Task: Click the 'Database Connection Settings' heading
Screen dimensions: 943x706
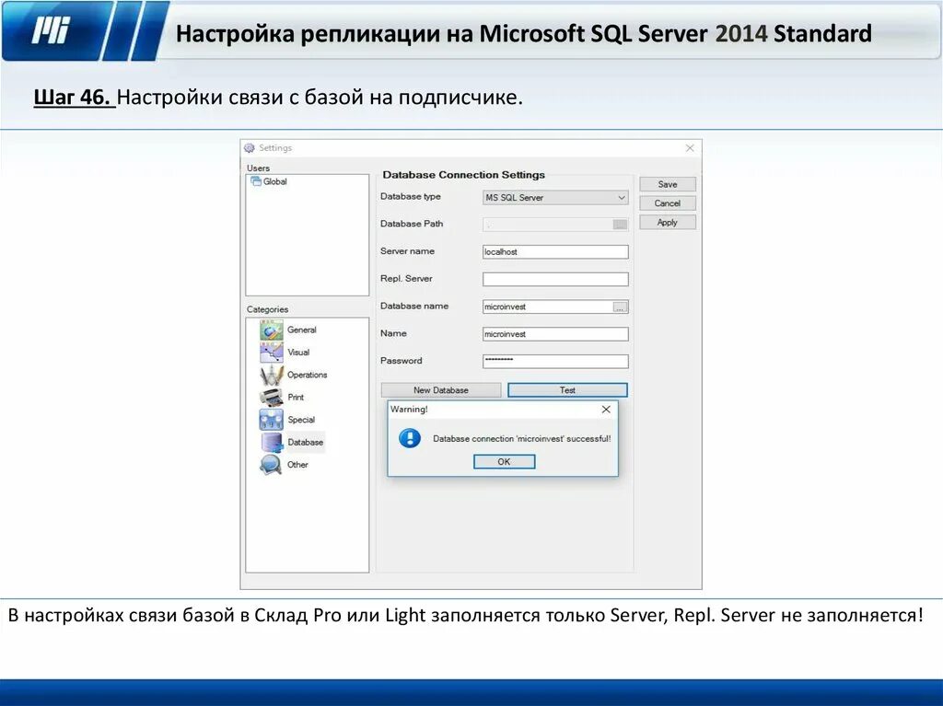Action: coord(464,175)
